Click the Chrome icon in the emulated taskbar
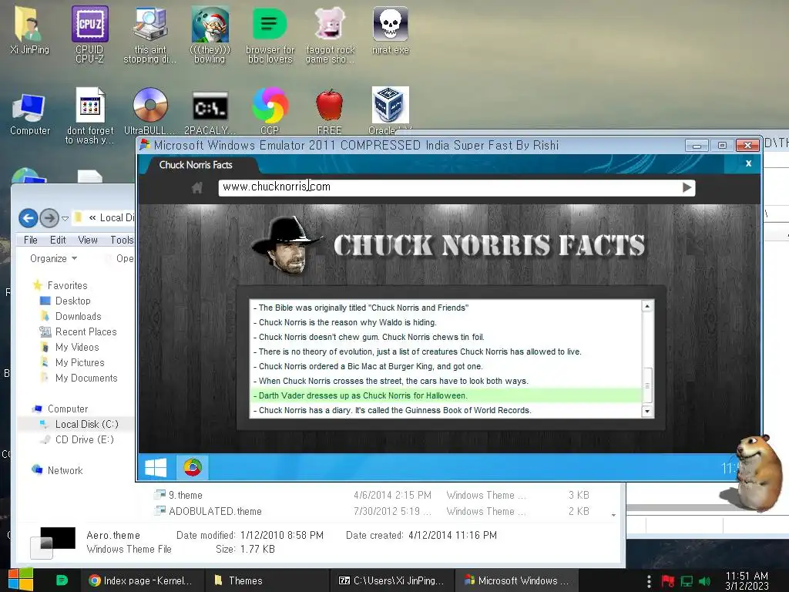The width and height of the screenshot is (789, 592). (193, 468)
